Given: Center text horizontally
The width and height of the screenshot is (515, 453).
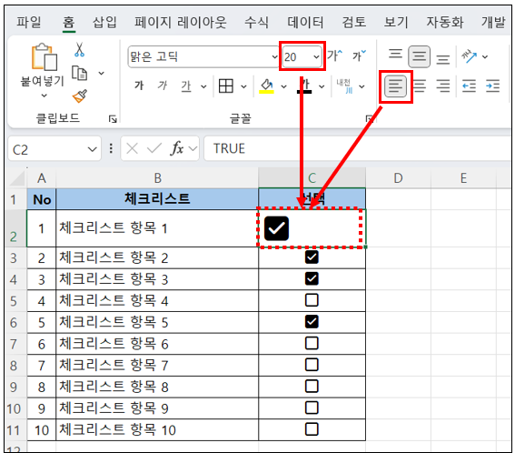Looking at the screenshot, I should [x=420, y=86].
